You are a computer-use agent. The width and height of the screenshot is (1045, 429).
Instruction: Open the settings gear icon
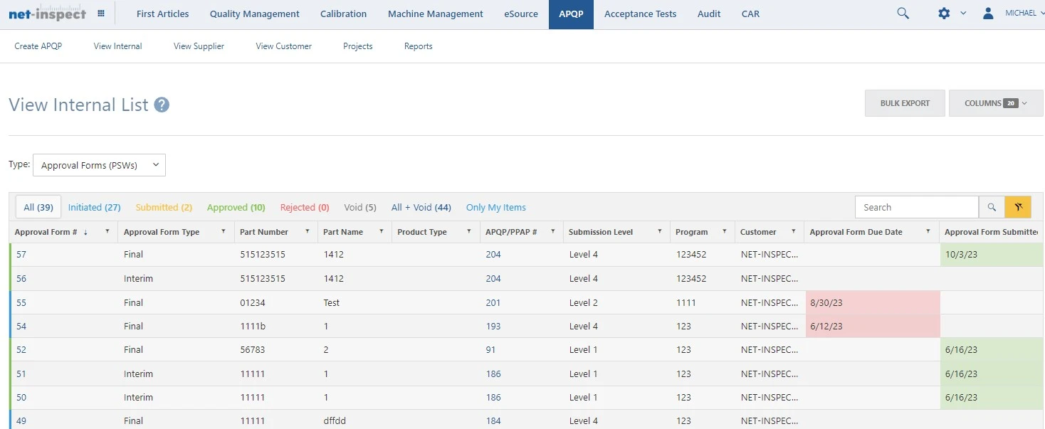click(944, 14)
